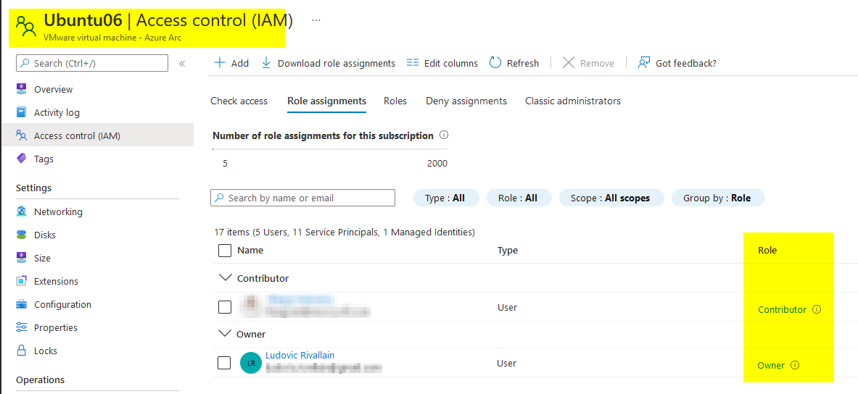858x394 pixels.
Task: Open the Group by : Role filter
Action: 718,198
